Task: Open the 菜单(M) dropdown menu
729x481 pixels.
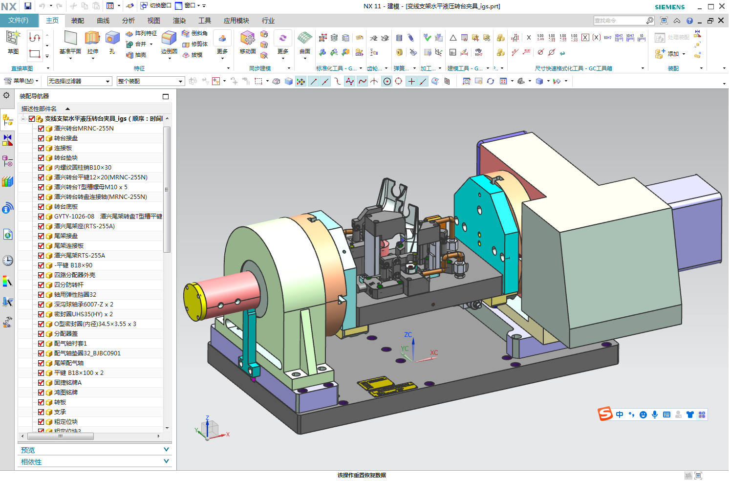Action: point(21,81)
